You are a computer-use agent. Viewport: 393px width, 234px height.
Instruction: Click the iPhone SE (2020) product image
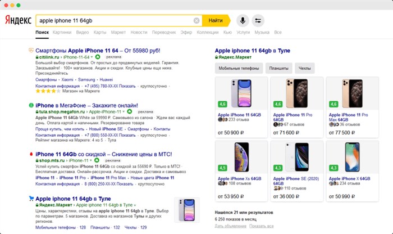297,157
